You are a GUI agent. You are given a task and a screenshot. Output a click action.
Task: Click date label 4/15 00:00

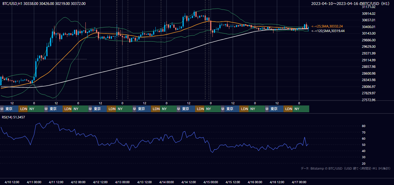211,182
